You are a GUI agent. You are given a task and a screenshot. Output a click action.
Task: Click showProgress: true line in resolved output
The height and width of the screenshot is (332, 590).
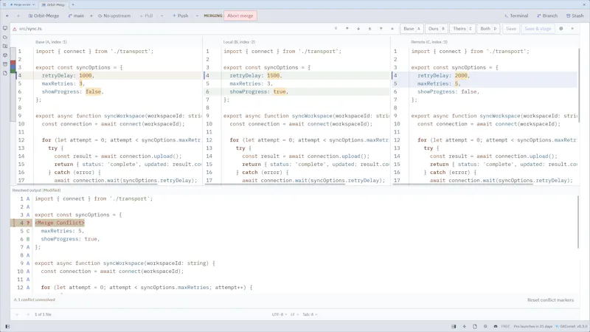point(70,239)
